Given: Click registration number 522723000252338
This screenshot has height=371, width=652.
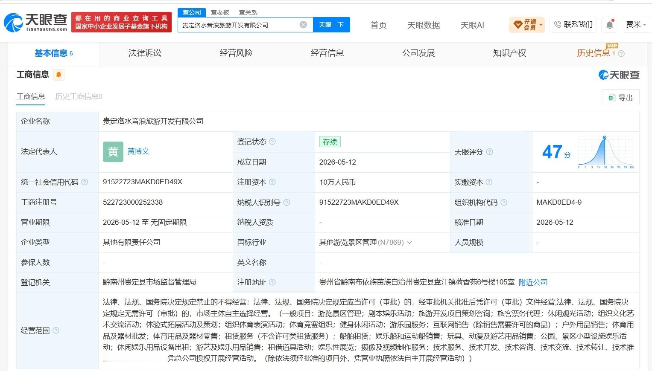Looking at the screenshot, I should 133,202.
